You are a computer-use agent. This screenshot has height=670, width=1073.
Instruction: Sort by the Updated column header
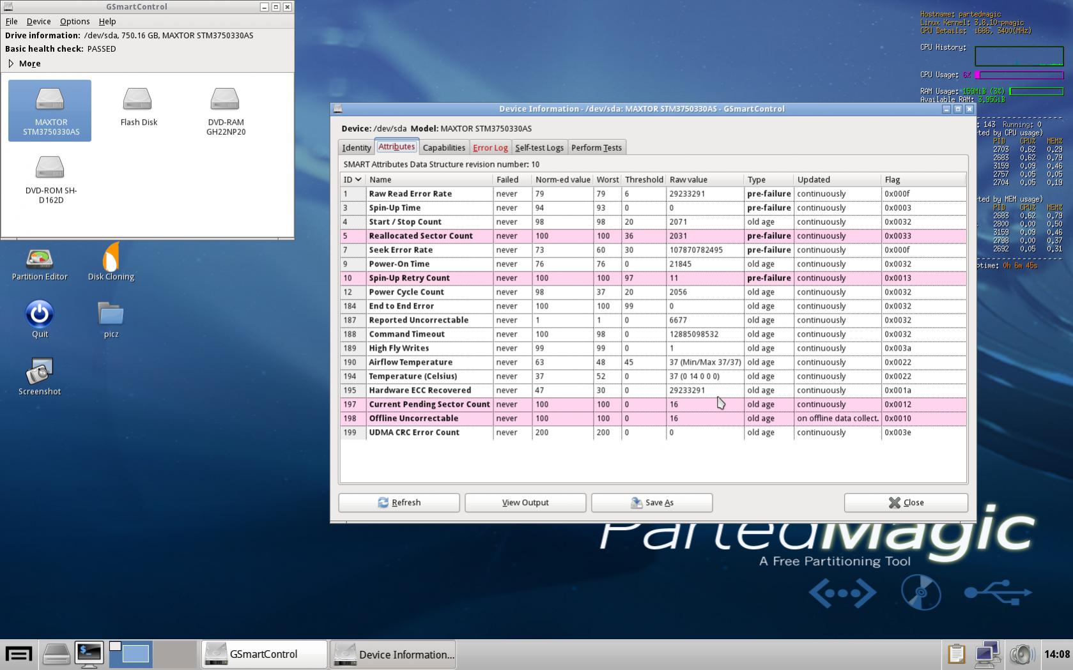837,179
